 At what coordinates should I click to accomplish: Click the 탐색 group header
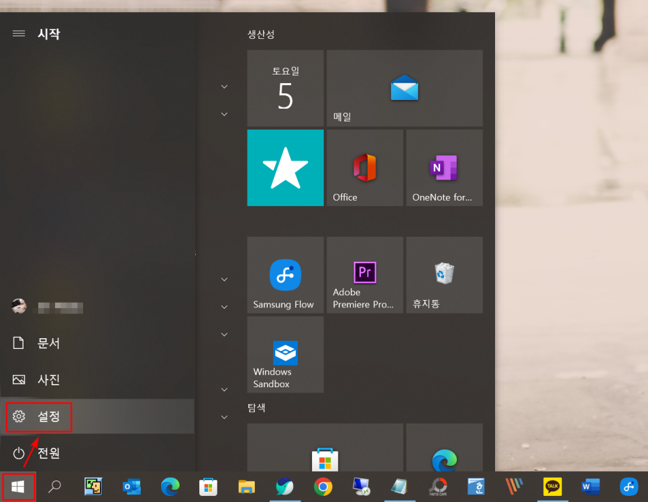pos(256,408)
